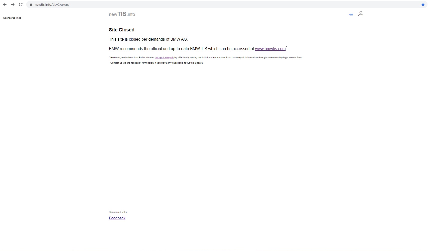
Task: Open the user account profile icon
Action: (361, 14)
